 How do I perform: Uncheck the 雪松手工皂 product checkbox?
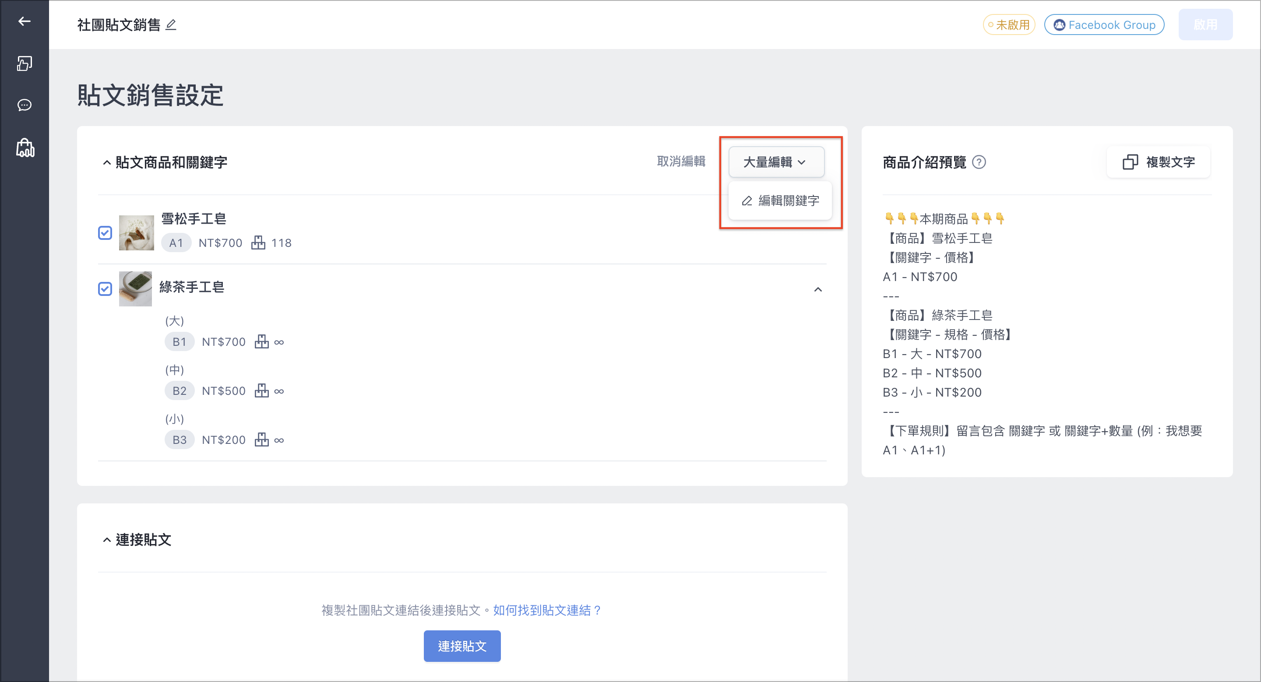click(x=105, y=233)
